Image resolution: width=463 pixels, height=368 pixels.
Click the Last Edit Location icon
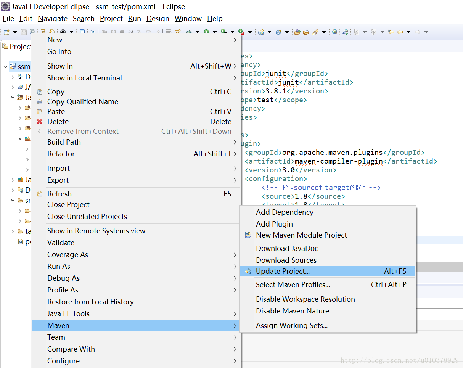point(391,32)
